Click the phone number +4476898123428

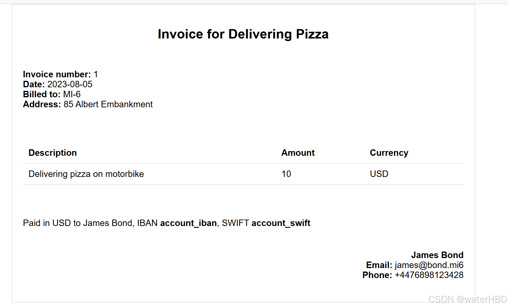429,275
